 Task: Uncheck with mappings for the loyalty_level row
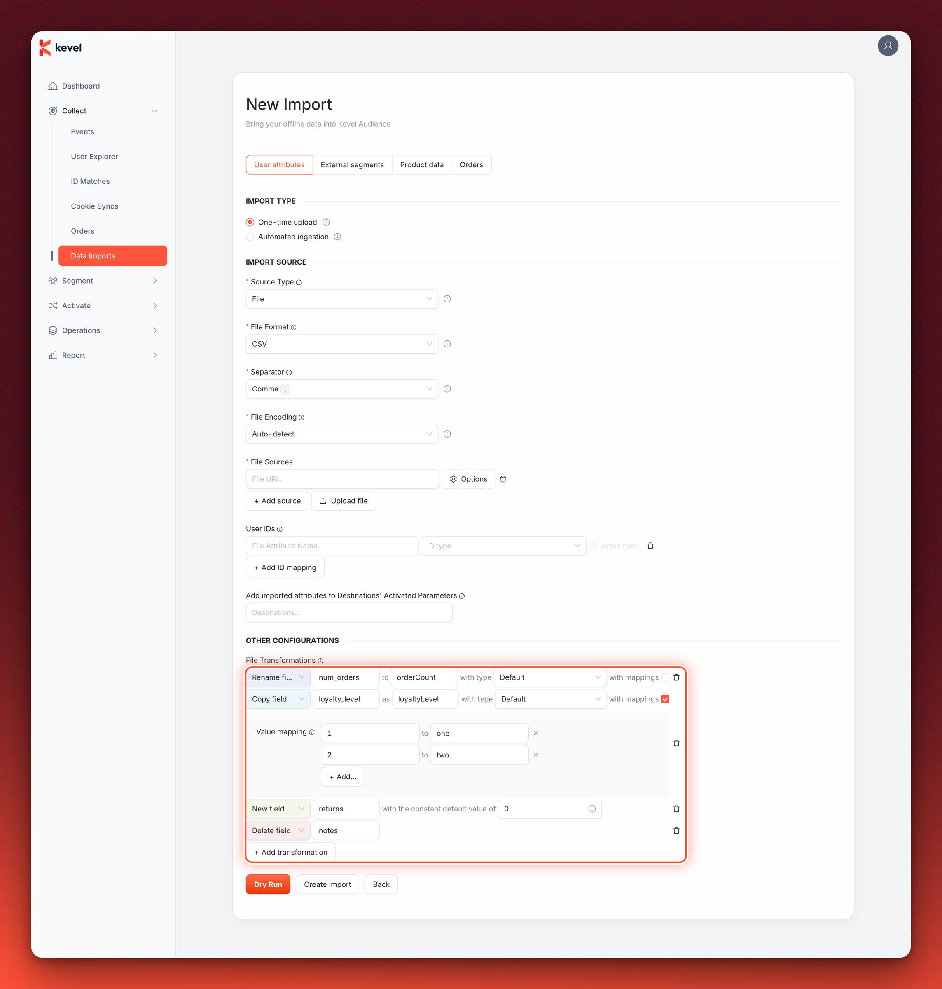click(665, 699)
